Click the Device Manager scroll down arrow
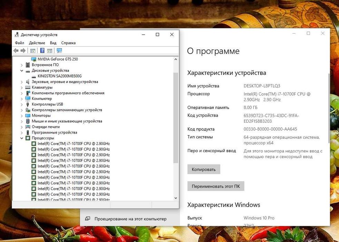The image size is (339, 242). click(x=176, y=198)
